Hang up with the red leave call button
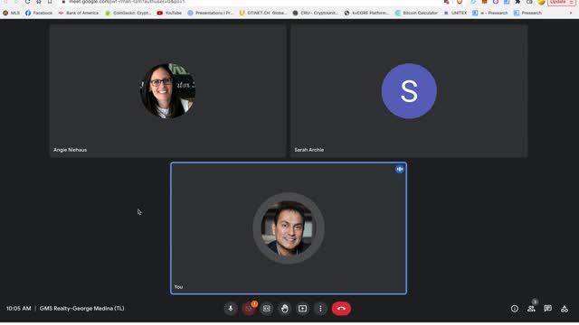Image resolution: width=579 pixels, height=325 pixels. [x=341, y=309]
